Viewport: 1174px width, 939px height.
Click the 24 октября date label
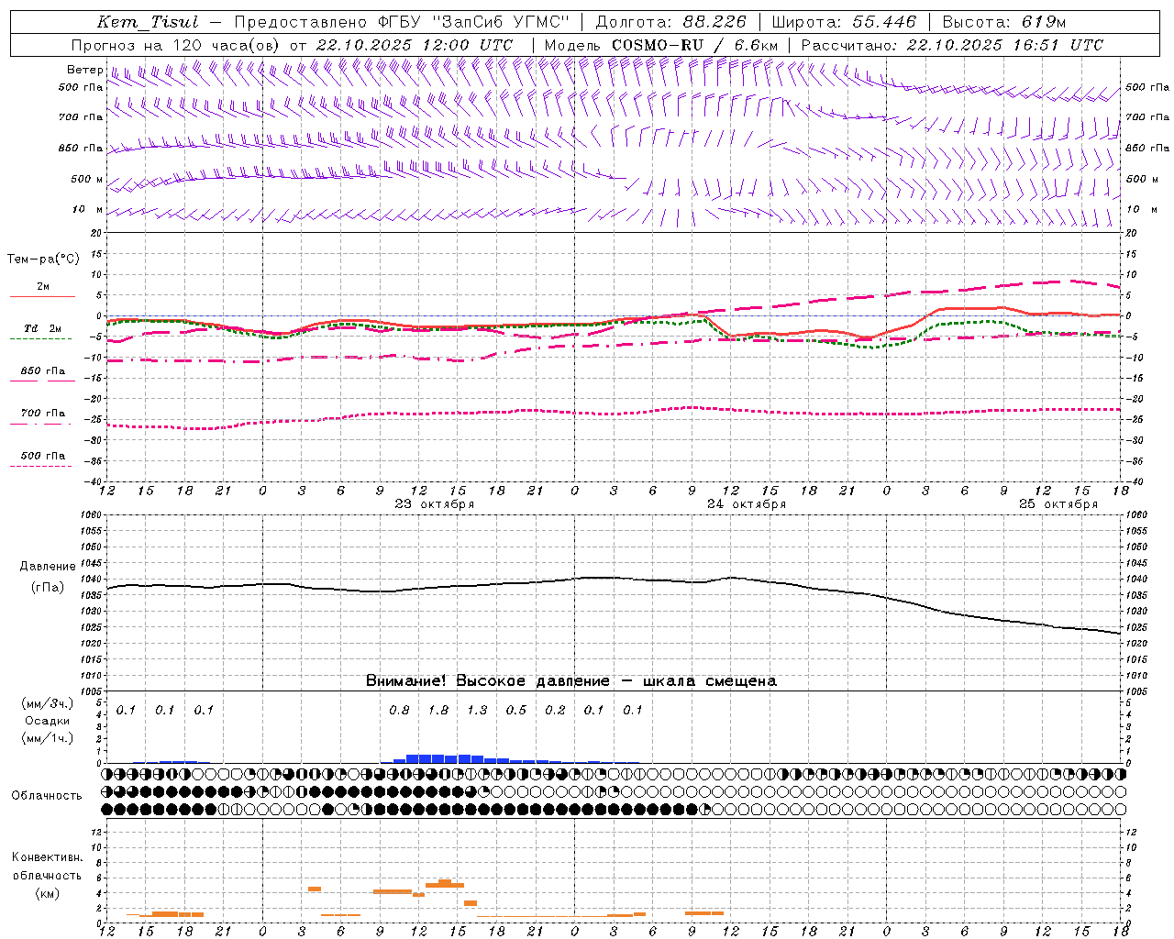(746, 504)
